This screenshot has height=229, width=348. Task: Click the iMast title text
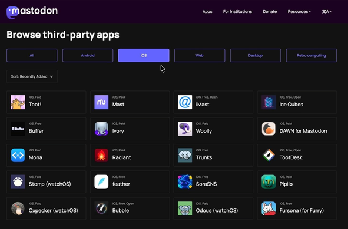click(x=203, y=105)
